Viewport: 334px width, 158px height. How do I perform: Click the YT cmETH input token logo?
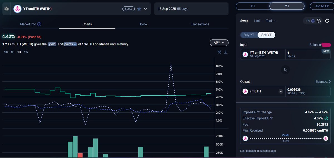coord(245,54)
